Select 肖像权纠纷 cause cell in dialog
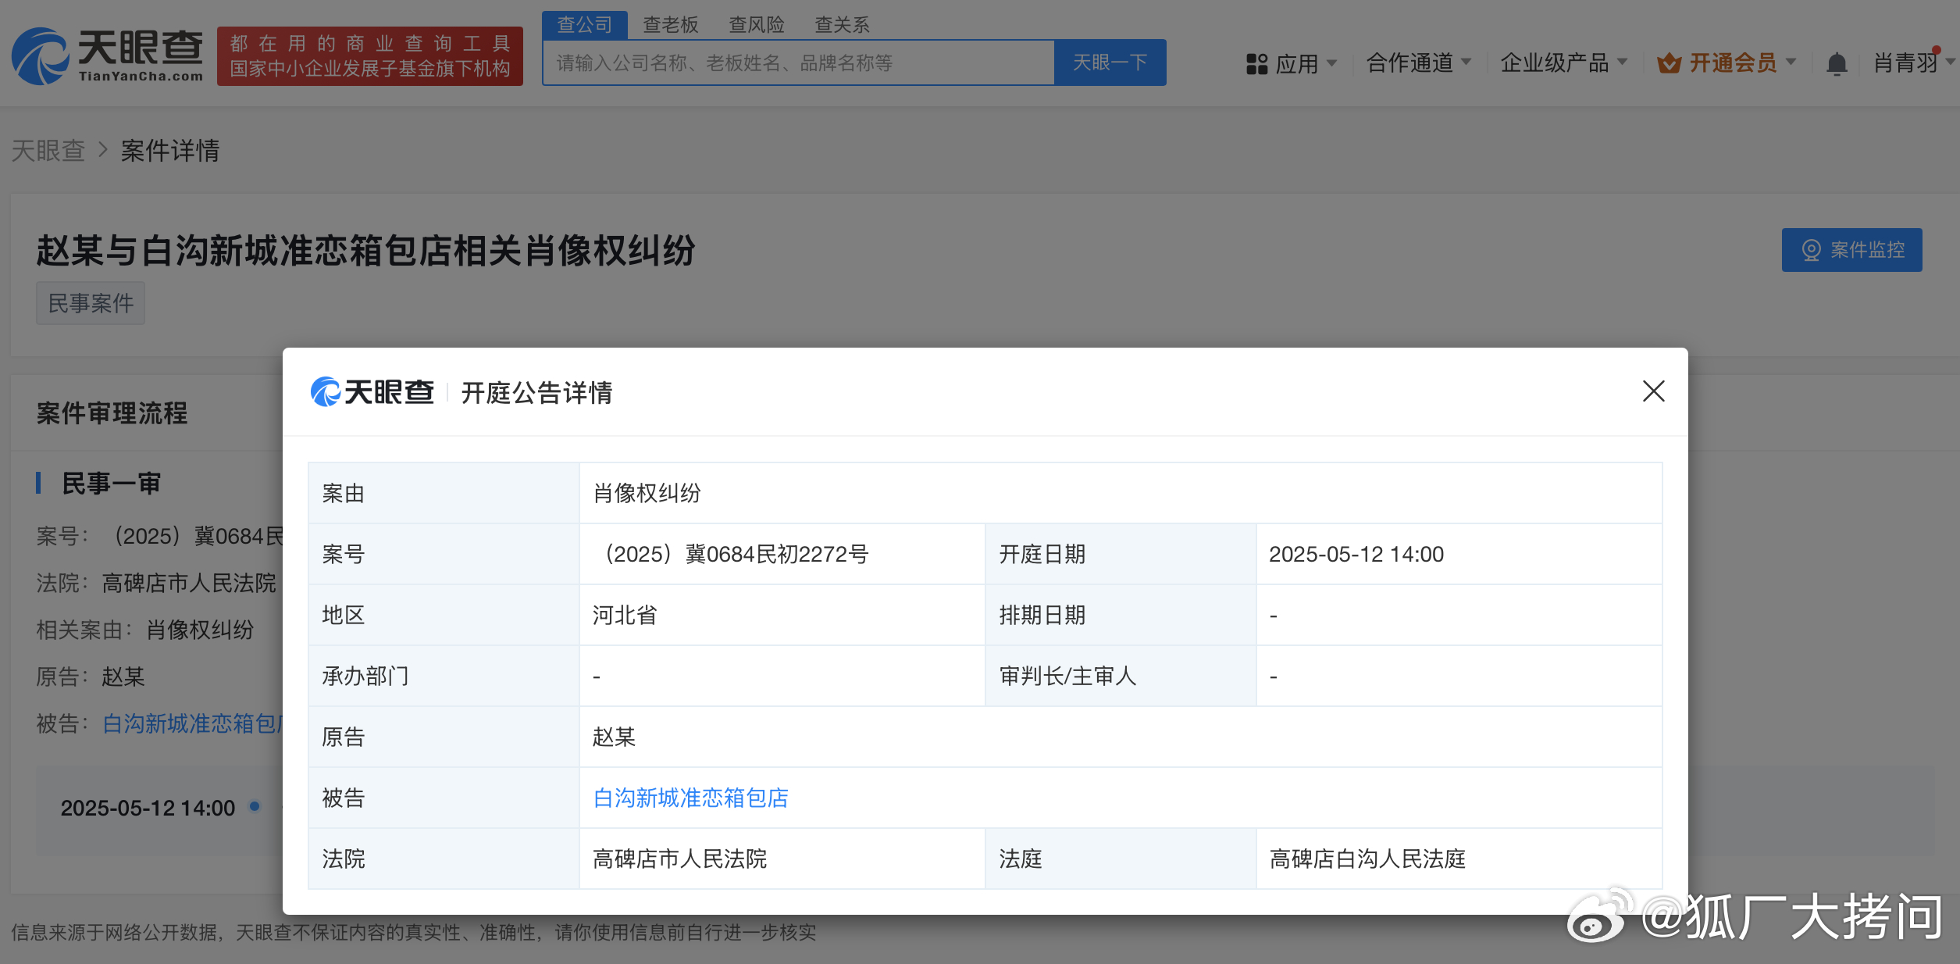 1121,493
